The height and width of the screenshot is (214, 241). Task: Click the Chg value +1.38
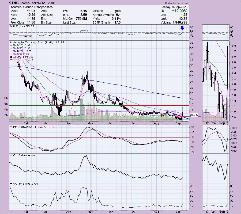(183, 15)
